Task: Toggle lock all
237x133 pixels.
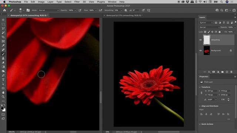Action: 220,32
